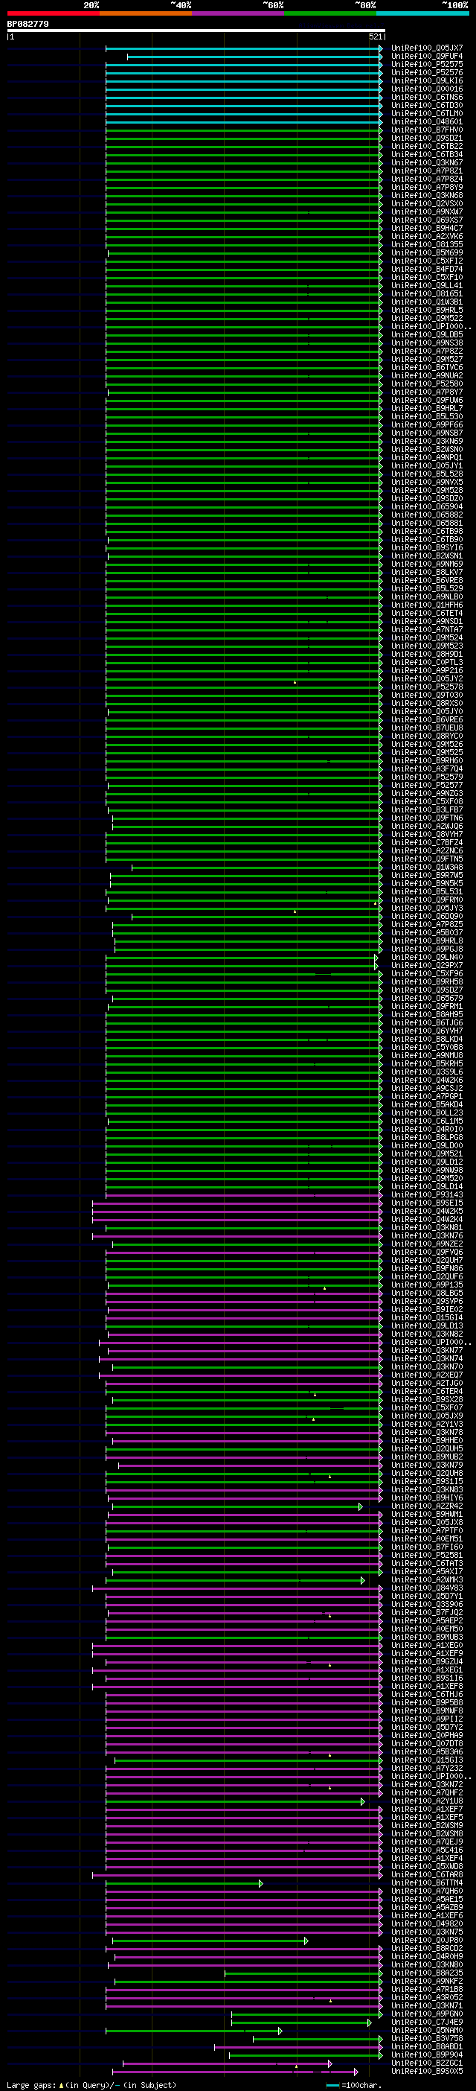Click green arrowhead of UniRef100_Q0JP80 alignment
Screen dimensions: 476x2091
coord(306,1940)
